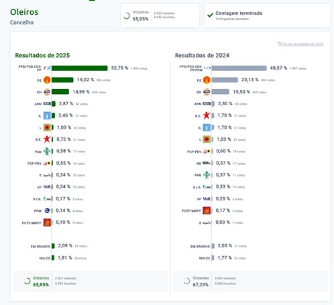
Task: Click the B.E. red star in 2025 results
Action: click(47, 139)
